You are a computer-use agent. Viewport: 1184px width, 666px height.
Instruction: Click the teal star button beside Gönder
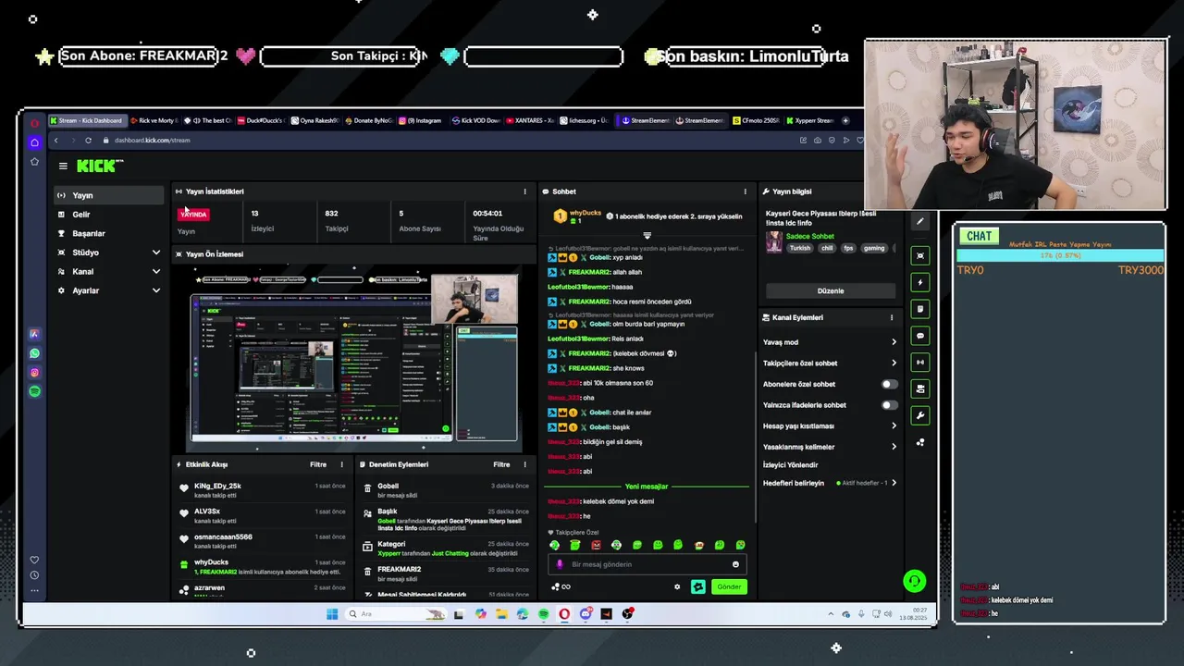(698, 586)
